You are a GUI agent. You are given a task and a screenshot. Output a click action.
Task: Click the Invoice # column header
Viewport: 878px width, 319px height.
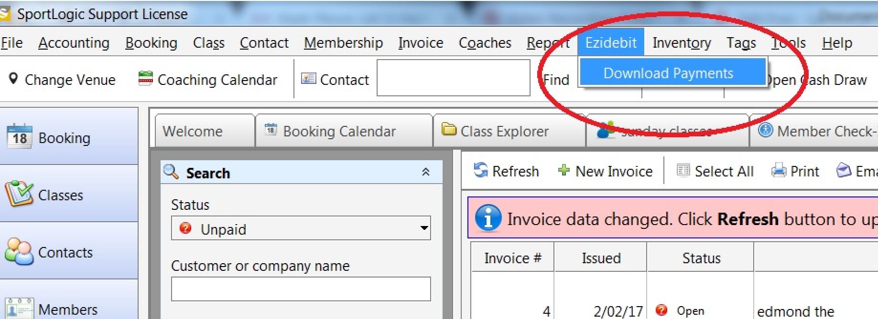coord(512,258)
